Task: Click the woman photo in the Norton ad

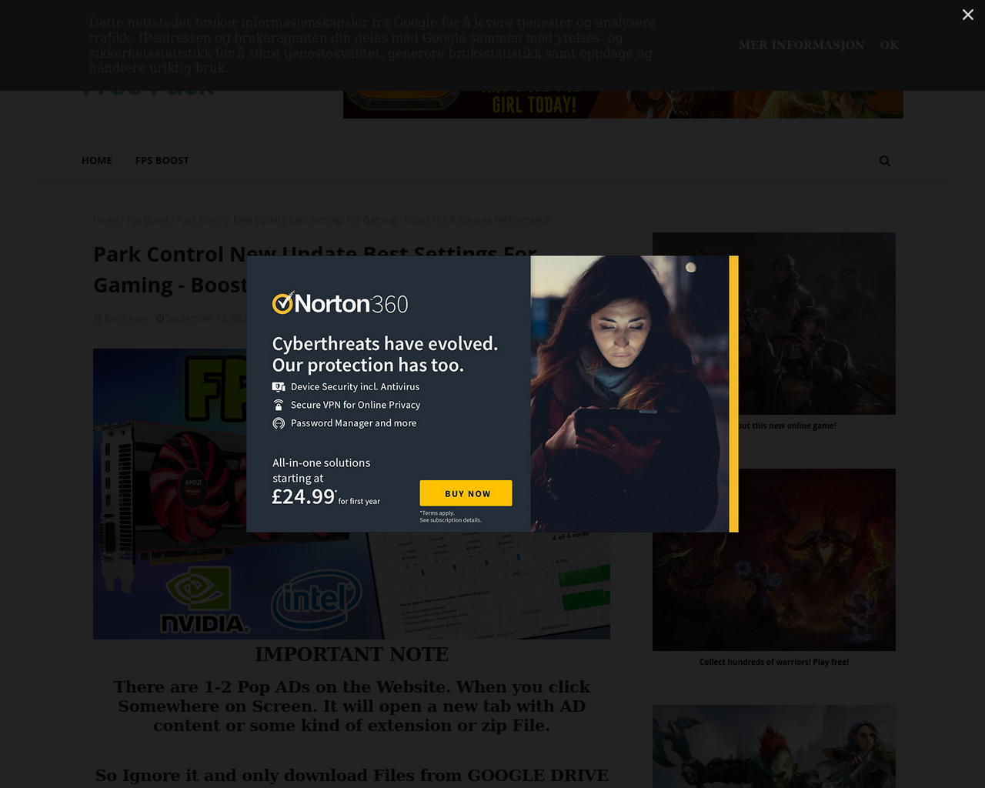Action: coord(629,394)
